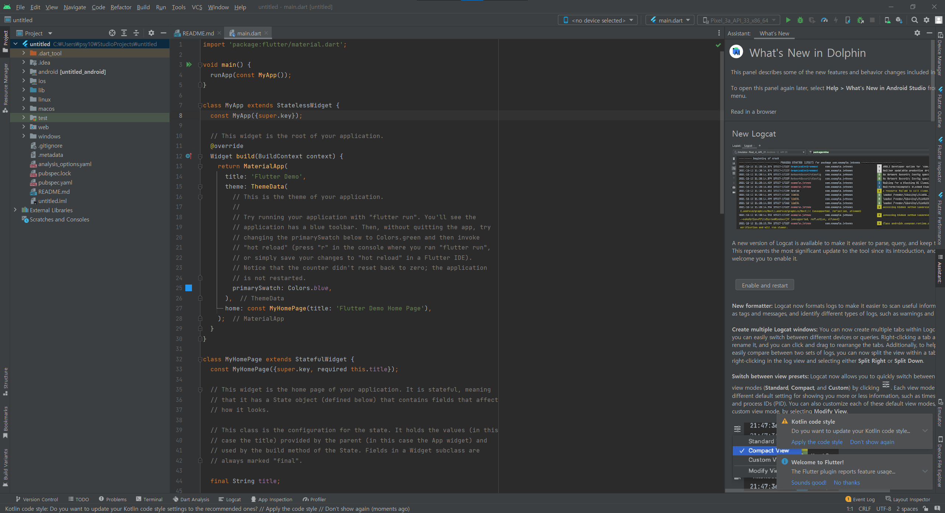Viewport: 945px width, 513px height.
Task: Select the What's New assistant tab
Action: tap(774, 33)
